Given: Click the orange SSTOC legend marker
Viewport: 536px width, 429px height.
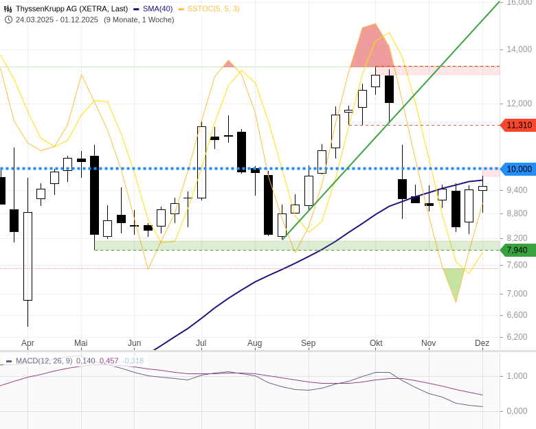Looking at the screenshot, I should [x=181, y=9].
